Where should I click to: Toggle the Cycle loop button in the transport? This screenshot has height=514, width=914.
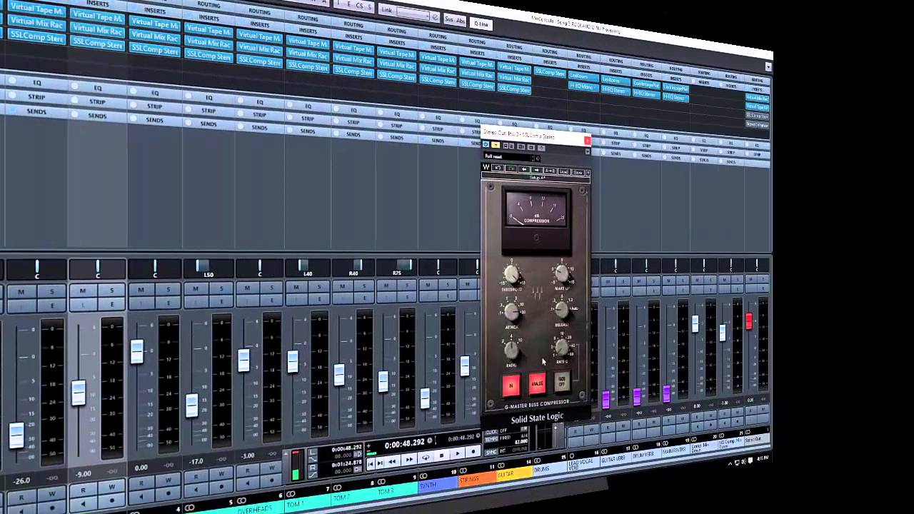click(426, 458)
